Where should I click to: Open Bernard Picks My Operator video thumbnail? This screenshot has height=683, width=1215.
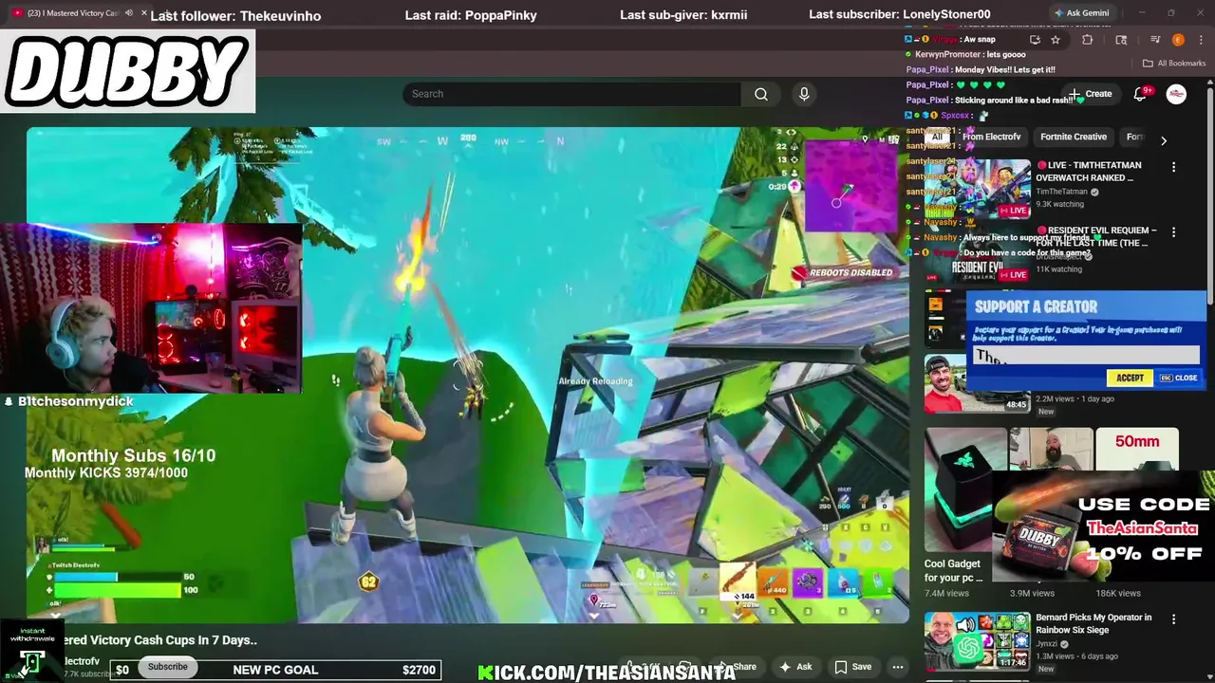(978, 641)
